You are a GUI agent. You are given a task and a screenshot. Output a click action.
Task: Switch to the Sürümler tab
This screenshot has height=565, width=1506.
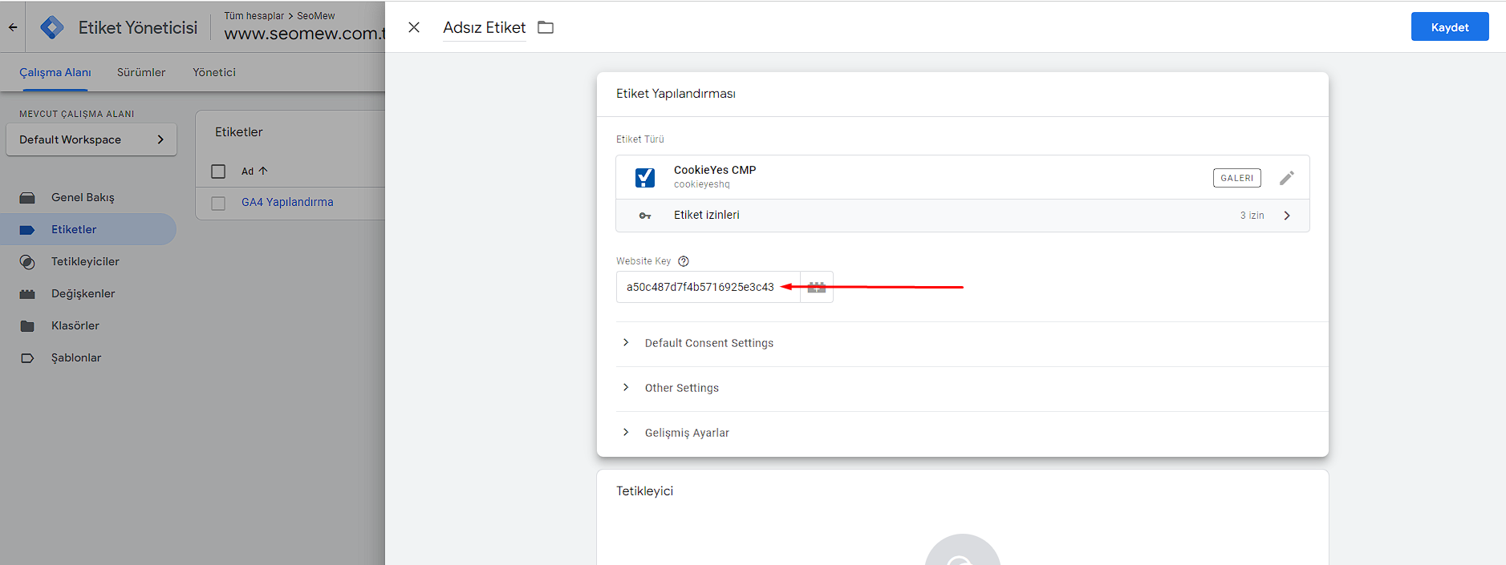click(x=141, y=72)
